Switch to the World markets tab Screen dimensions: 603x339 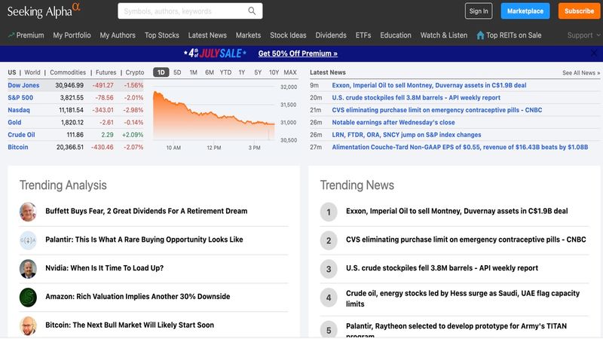coord(32,72)
